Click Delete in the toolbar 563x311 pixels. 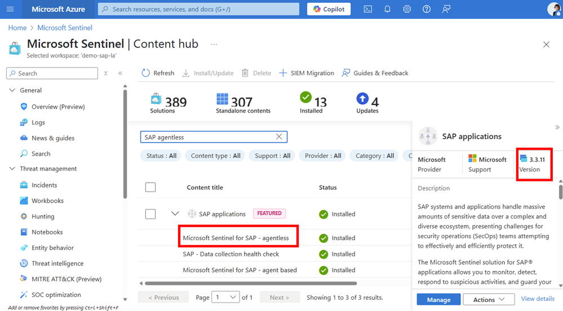click(256, 73)
